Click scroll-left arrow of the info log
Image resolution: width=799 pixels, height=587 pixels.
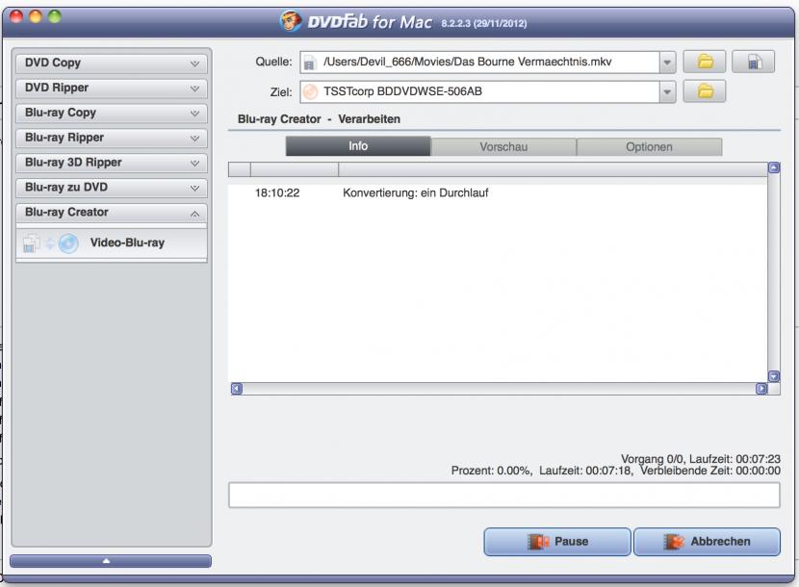point(237,389)
